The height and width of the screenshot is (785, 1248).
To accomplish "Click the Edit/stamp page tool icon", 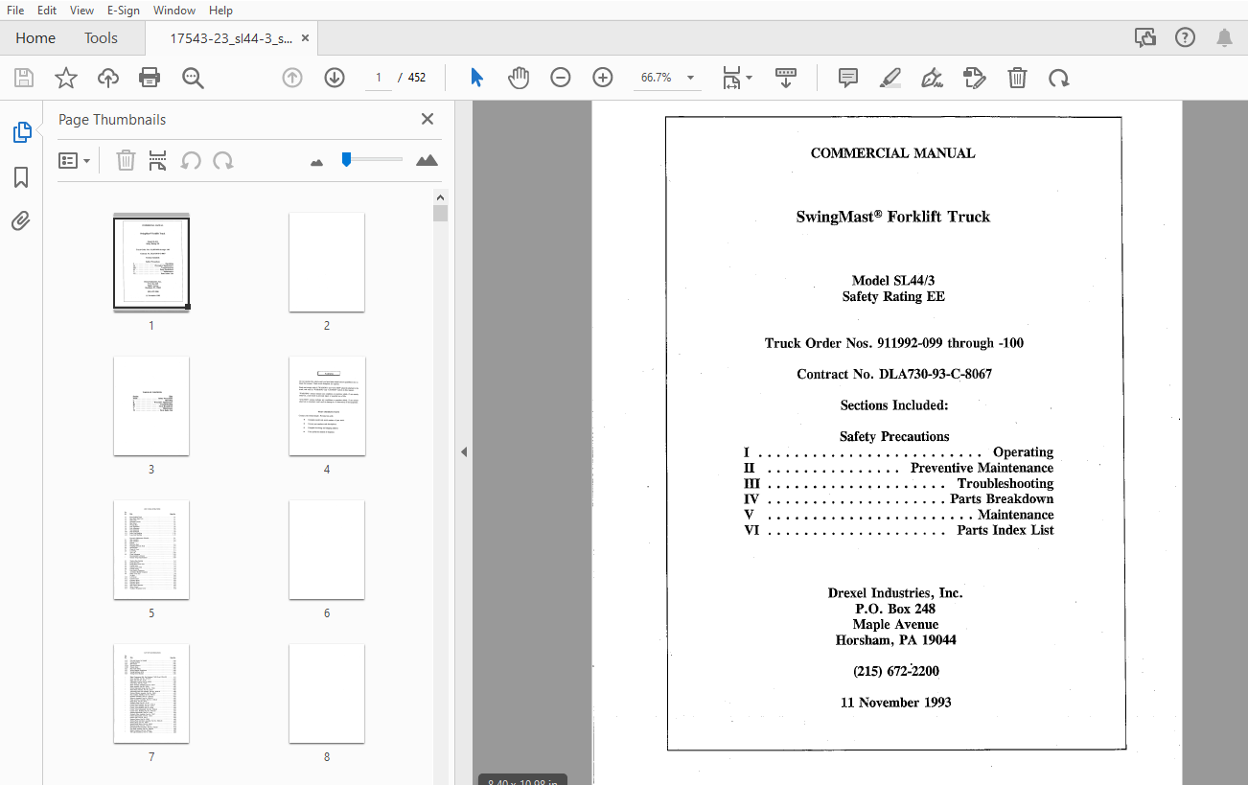I will [974, 78].
